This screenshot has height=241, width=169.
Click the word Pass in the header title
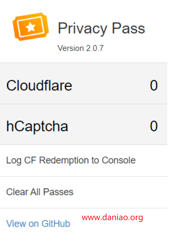128,28
